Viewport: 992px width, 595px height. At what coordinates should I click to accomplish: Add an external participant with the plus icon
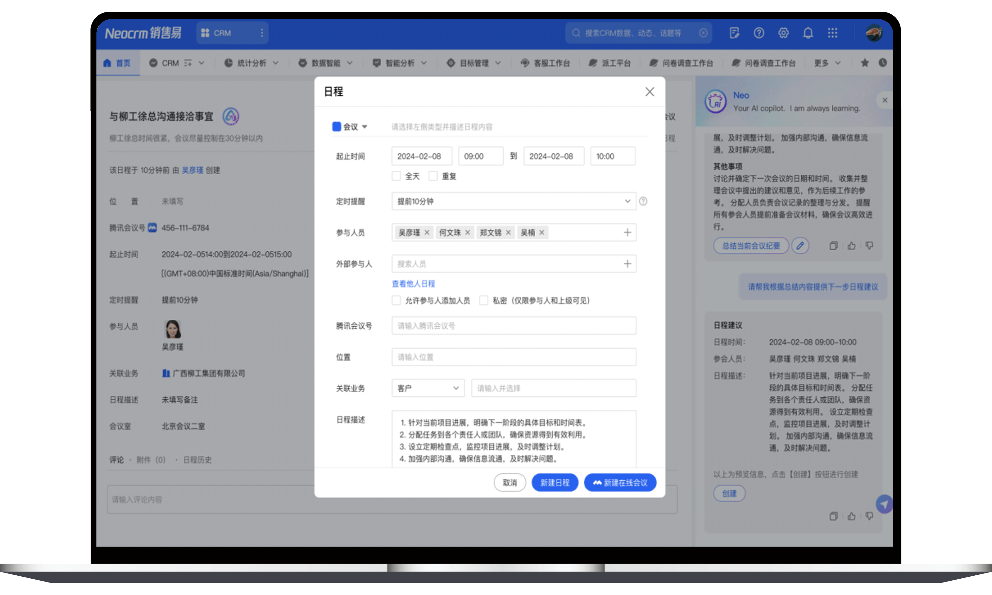tap(627, 264)
